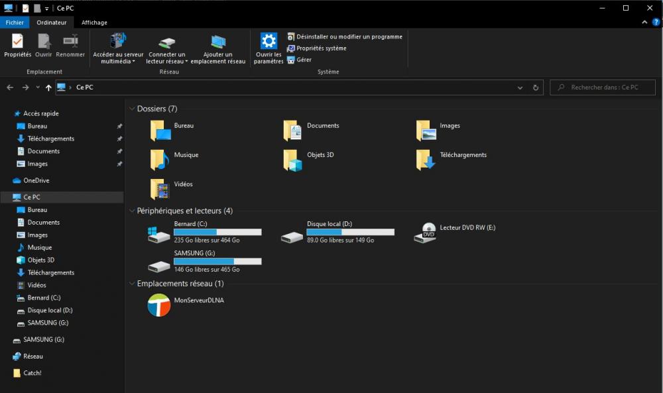
Task: Click the refresh button beside the address bar
Action: pos(536,87)
